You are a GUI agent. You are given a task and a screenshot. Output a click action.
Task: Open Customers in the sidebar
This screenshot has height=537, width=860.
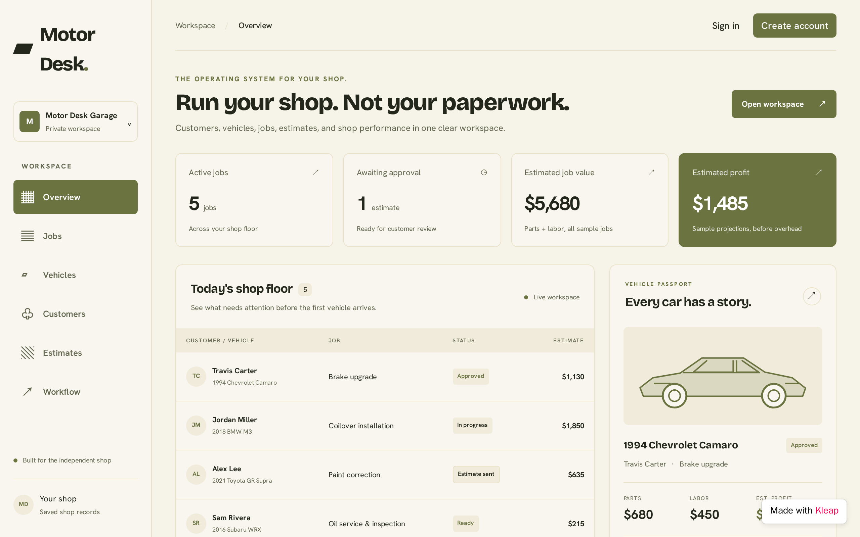point(75,314)
